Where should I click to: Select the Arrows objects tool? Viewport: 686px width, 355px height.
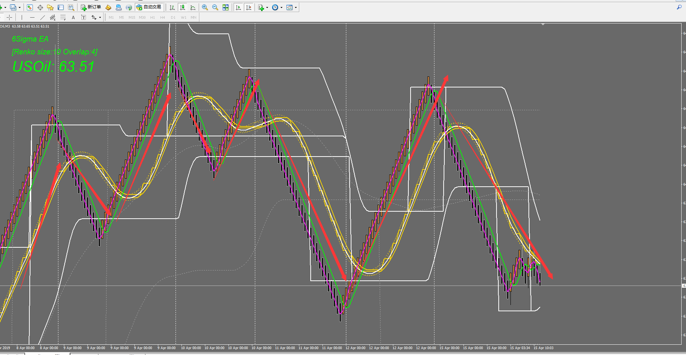coord(94,17)
